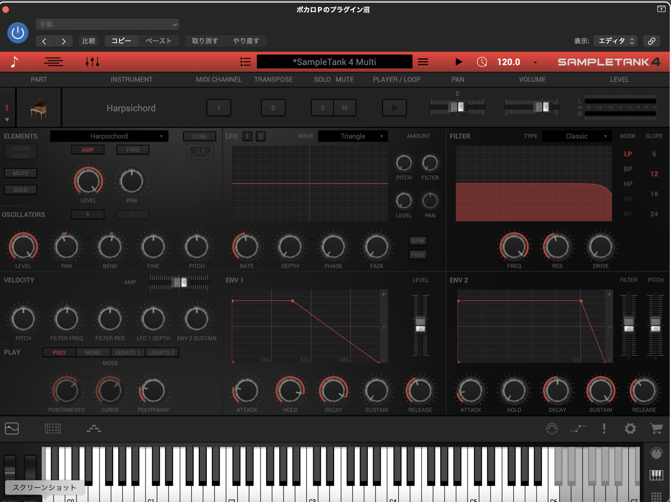The width and height of the screenshot is (671, 502).
Task: Select LEGATO 1 play mode
Action: [127, 352]
